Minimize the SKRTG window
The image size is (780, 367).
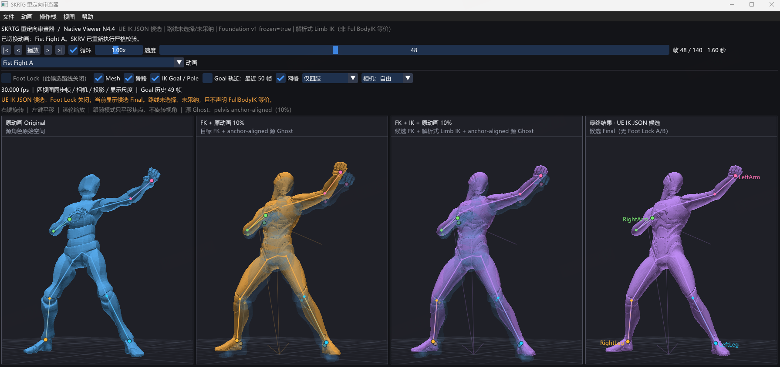point(732,4)
